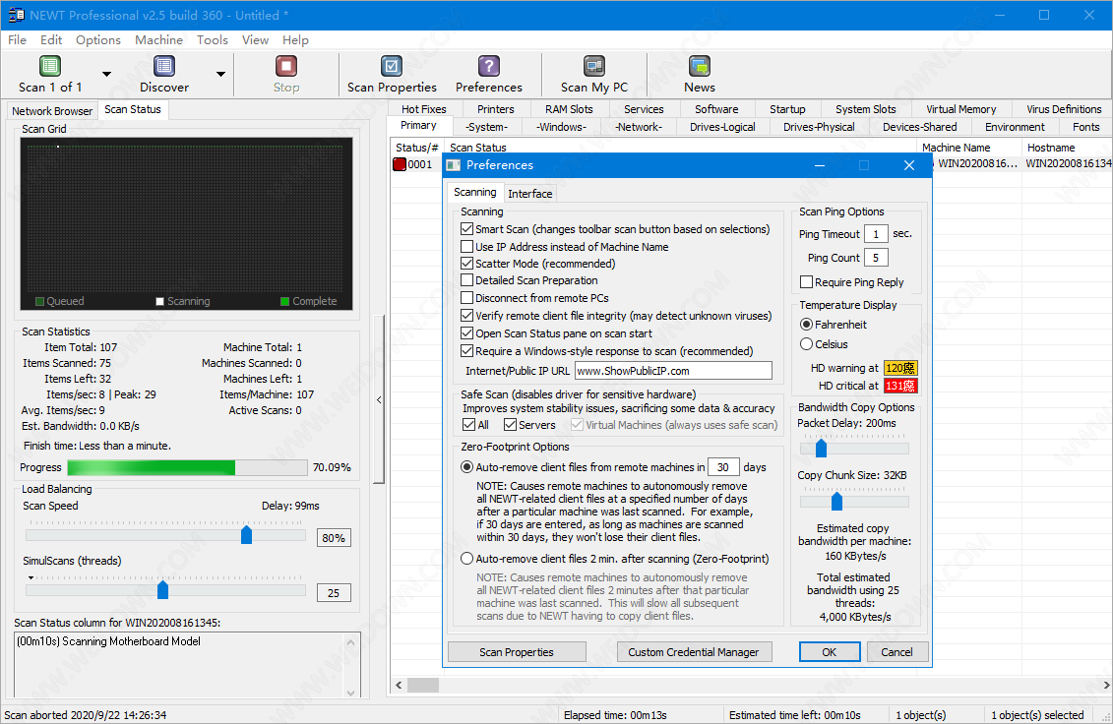Select Auto-remove client files in days option
The image size is (1113, 724).
pos(467,467)
